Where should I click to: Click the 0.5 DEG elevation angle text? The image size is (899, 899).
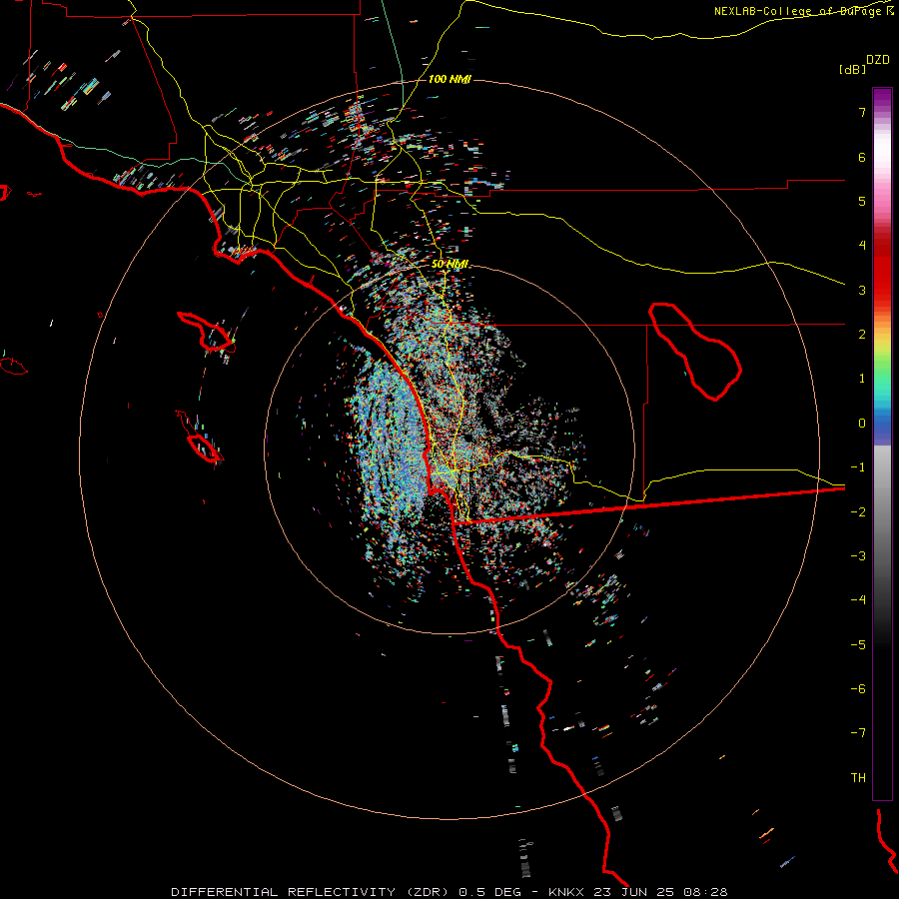489,892
